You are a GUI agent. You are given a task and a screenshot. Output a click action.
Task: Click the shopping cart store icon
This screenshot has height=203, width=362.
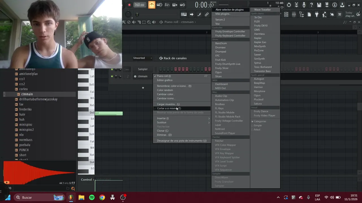coord(340,14)
